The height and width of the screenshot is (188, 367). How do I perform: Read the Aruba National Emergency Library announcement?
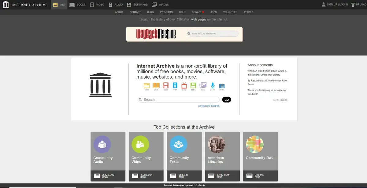point(267,73)
